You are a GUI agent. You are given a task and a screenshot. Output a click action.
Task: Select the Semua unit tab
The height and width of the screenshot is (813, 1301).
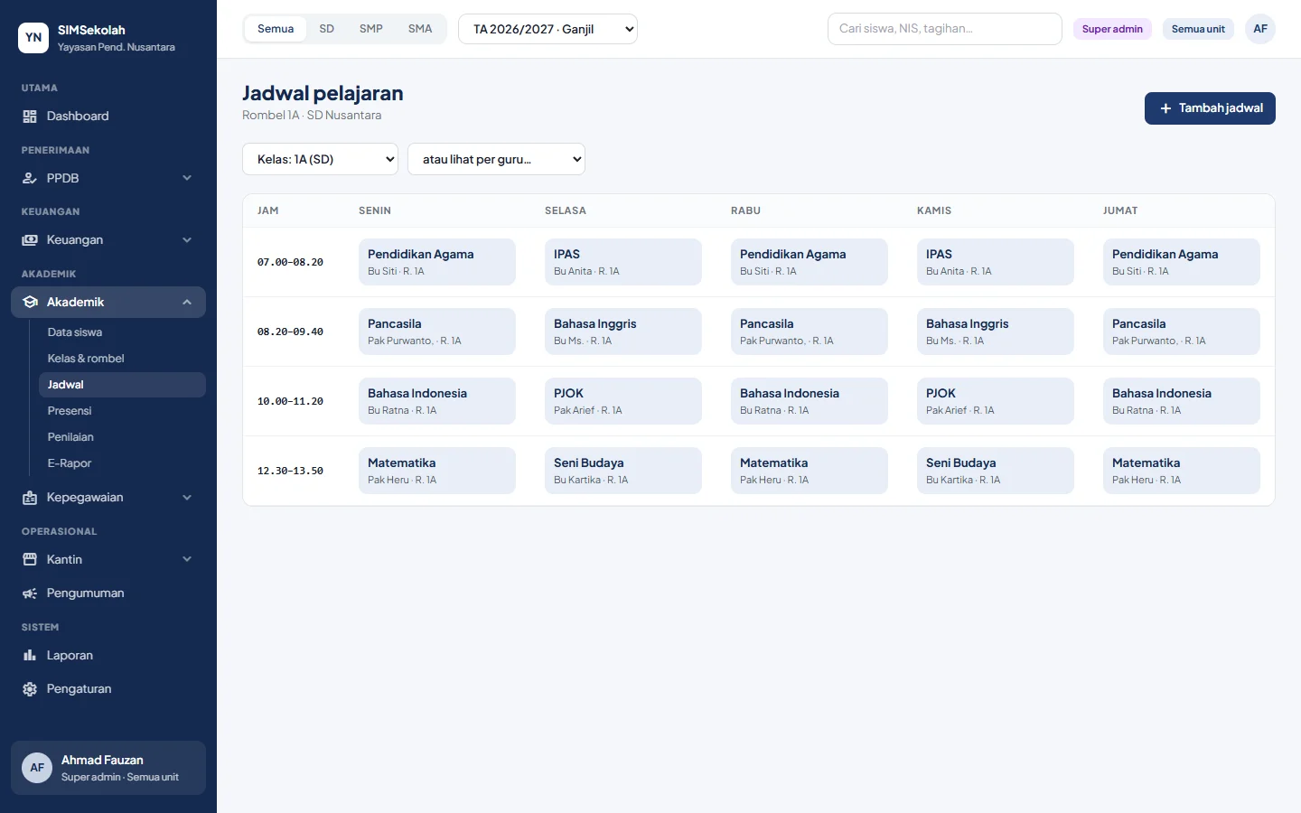pyautogui.click(x=276, y=29)
